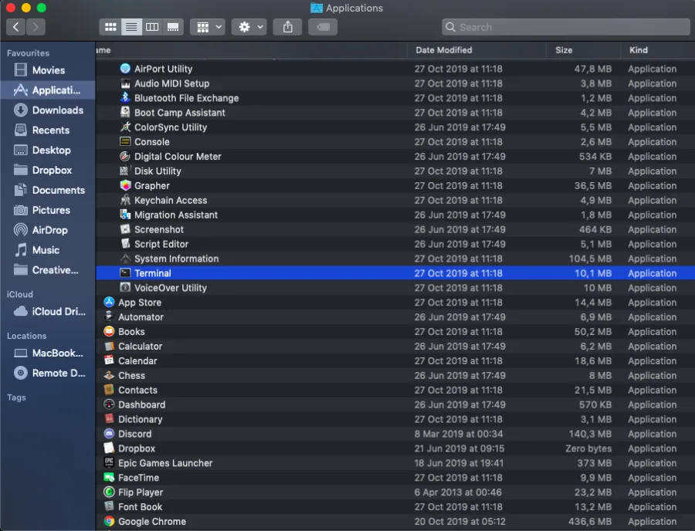Click the Search field
Image resolution: width=695 pixels, height=531 pixels.
(x=565, y=27)
